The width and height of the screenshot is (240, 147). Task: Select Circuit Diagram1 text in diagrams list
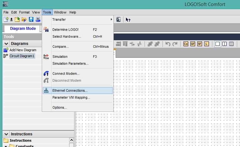(x=22, y=56)
